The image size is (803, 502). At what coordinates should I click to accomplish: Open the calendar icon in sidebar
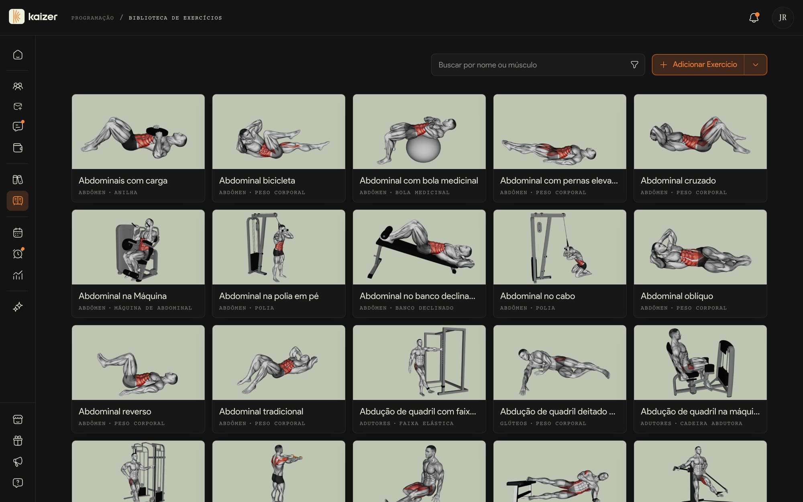18,233
